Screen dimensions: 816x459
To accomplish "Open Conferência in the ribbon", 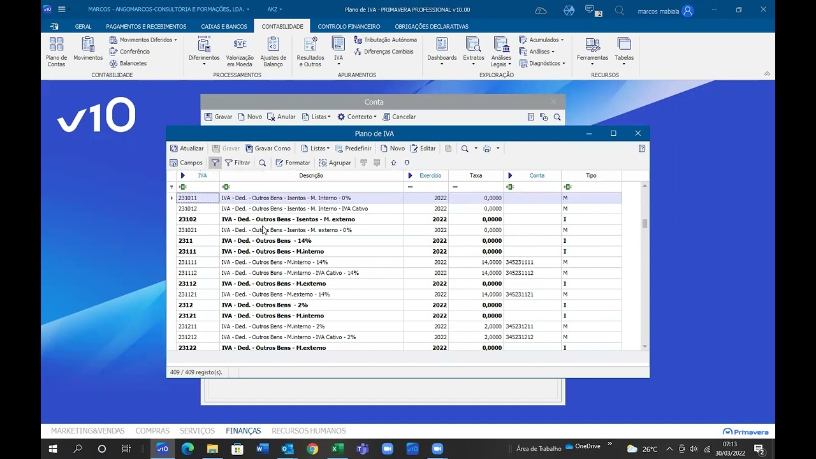I will 129,52.
